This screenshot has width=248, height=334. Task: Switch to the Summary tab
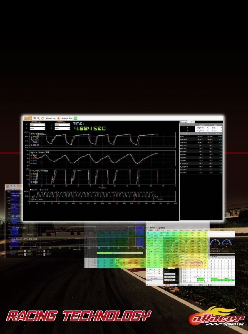pos(183,122)
